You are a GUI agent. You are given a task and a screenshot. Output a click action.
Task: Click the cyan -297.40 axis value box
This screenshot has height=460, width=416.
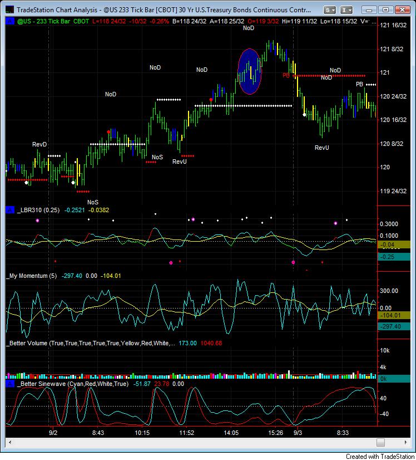[x=393, y=326]
